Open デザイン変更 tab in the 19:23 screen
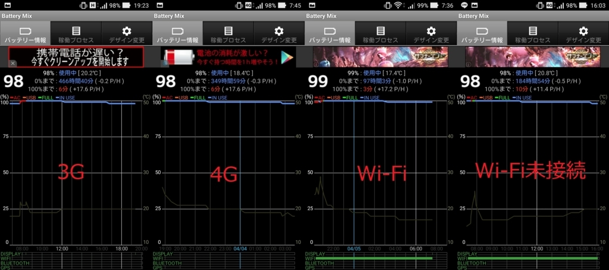The width and height of the screenshot is (609, 270). pos(127,33)
